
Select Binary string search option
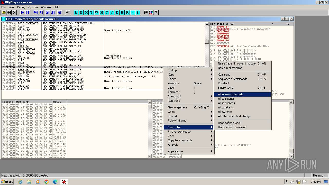coord(242,88)
